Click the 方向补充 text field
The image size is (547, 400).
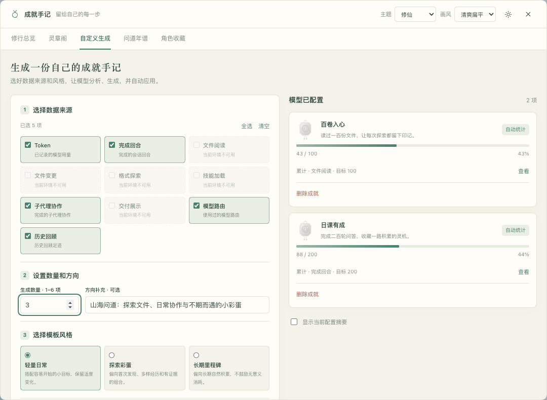pos(177,305)
